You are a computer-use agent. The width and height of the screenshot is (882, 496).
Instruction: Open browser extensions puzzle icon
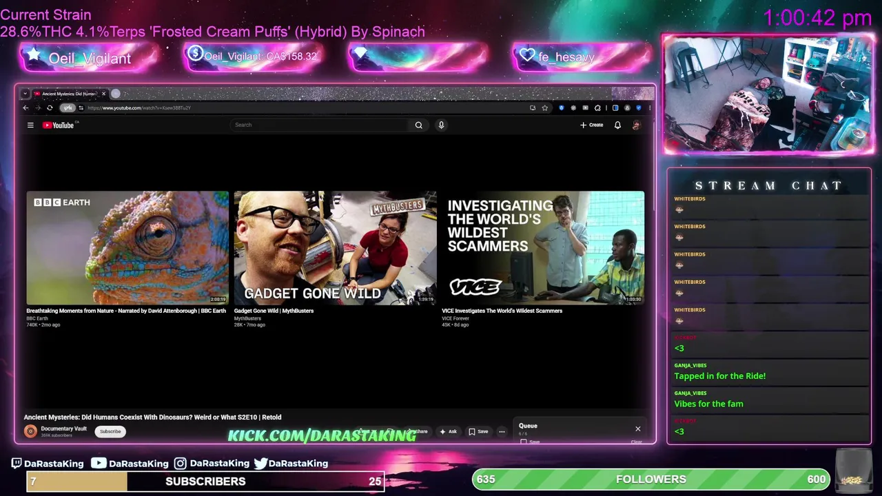tap(597, 107)
